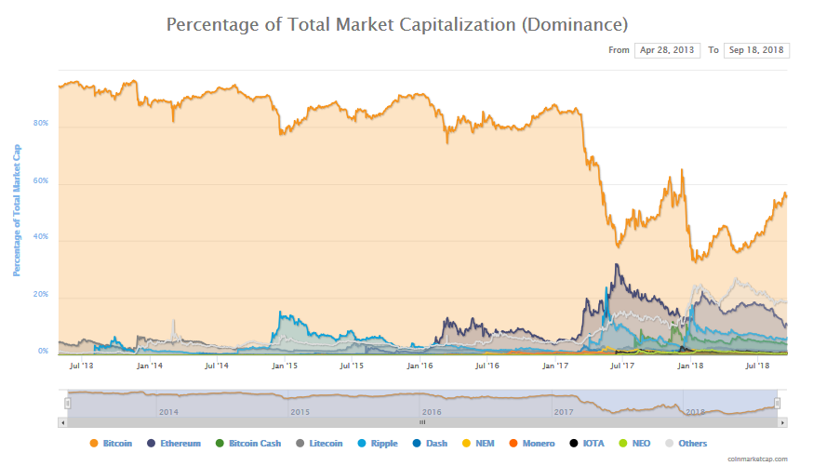Screen dimensions: 813x466
Task: Click the To date field
Action: 756,50
